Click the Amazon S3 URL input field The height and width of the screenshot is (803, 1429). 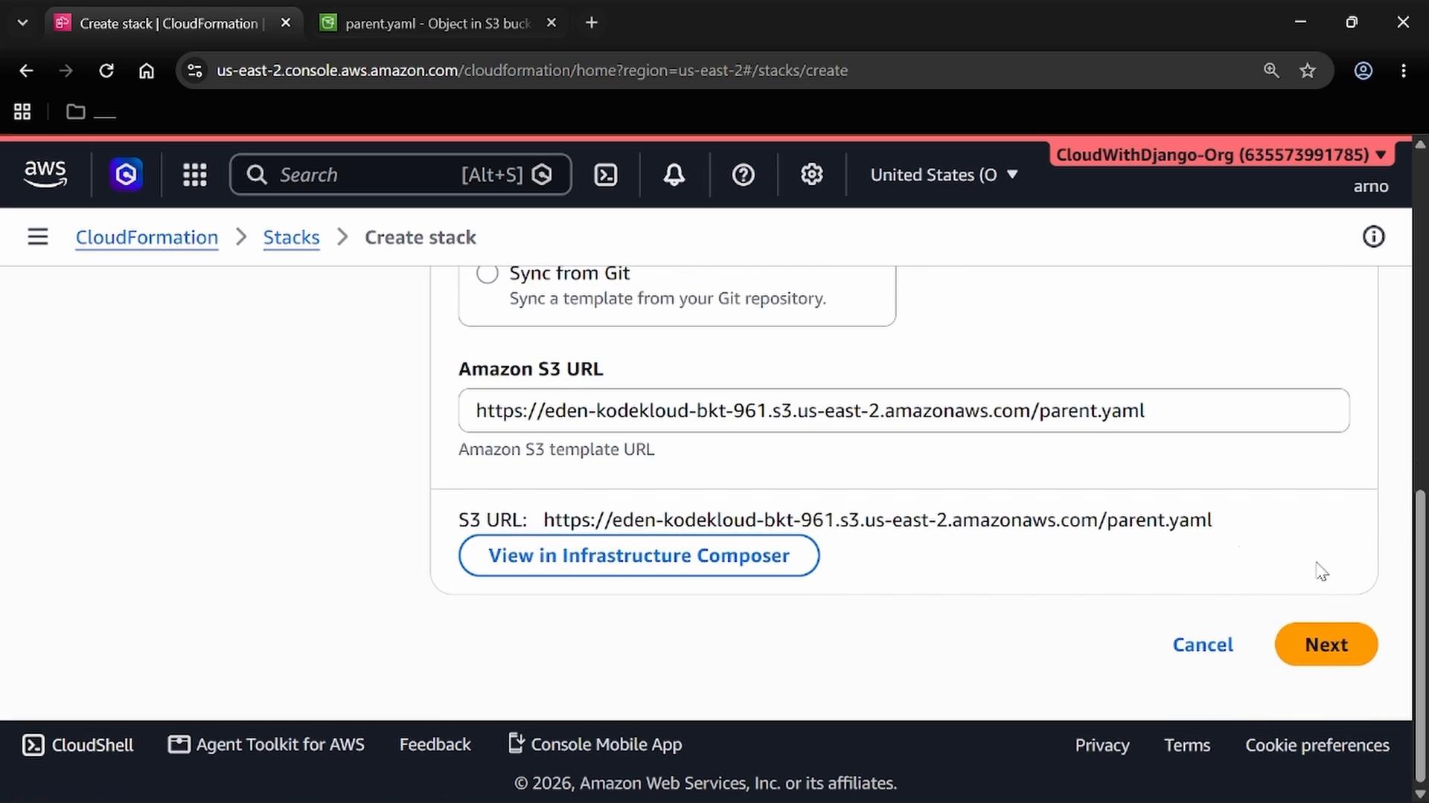pyautogui.click(x=904, y=410)
